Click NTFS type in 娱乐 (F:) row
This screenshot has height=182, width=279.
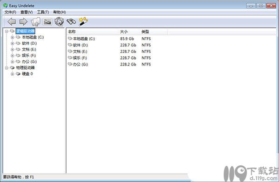146,58
